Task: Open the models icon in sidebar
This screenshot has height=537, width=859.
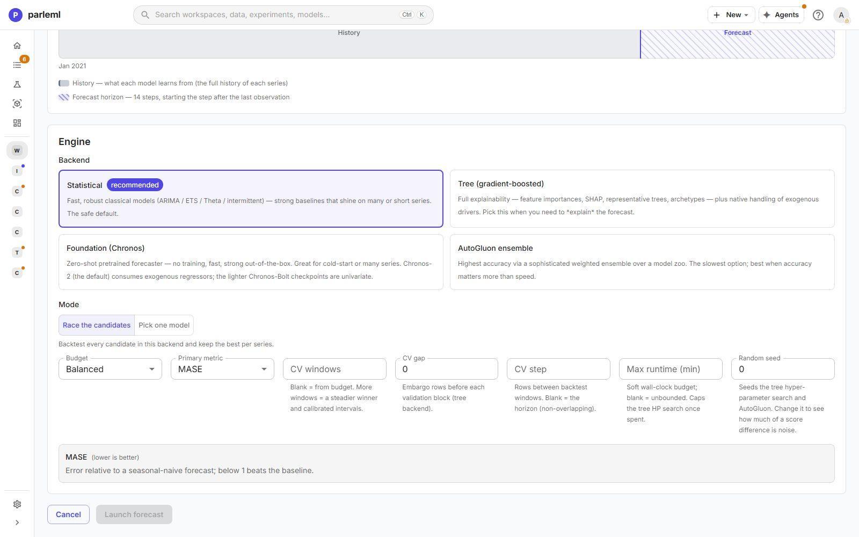Action: click(x=17, y=104)
